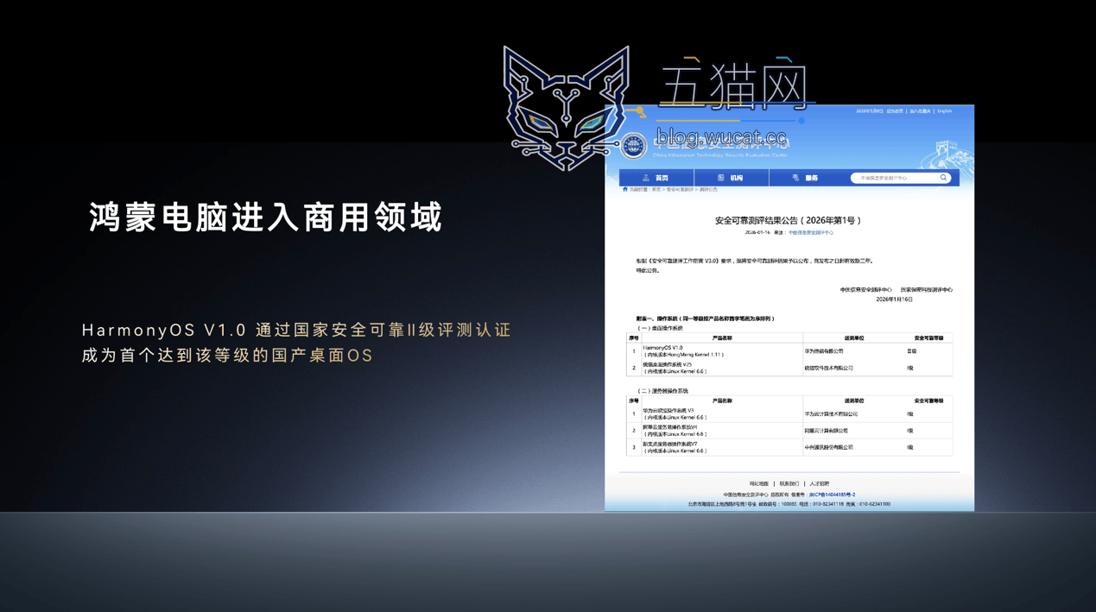
Task: Click the 2026年1月16日 signature date
Action: [x=895, y=300]
